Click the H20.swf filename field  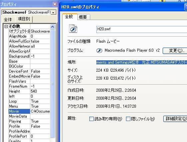(x=142, y=29)
